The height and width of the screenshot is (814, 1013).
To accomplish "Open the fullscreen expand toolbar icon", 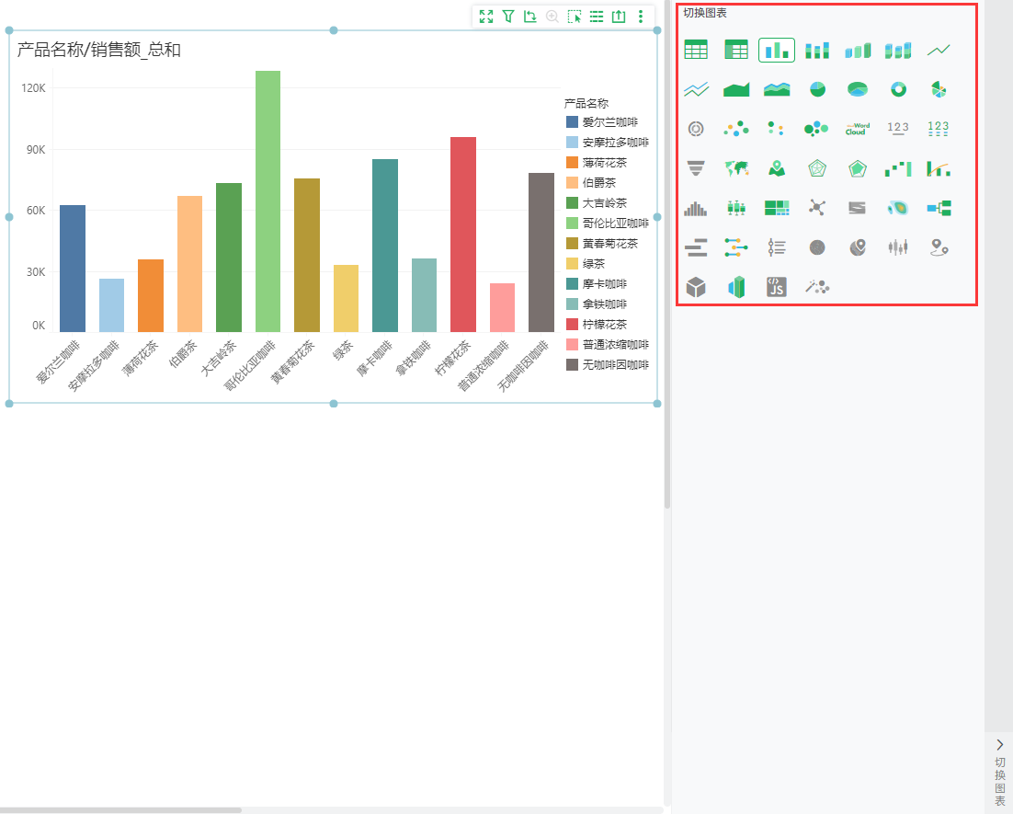I will (486, 17).
